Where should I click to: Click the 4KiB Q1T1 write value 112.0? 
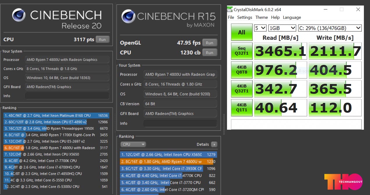point(335,108)
